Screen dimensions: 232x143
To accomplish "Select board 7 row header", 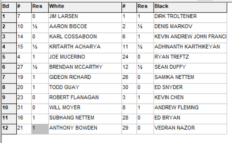I will coord(9,78).
